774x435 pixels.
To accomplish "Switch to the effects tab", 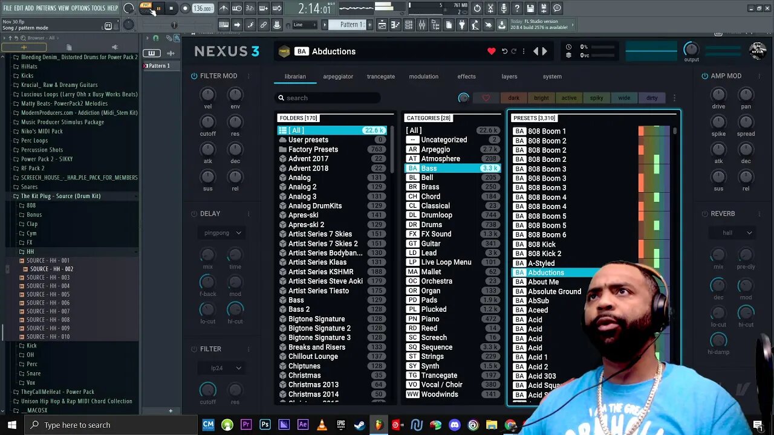I will click(x=466, y=77).
